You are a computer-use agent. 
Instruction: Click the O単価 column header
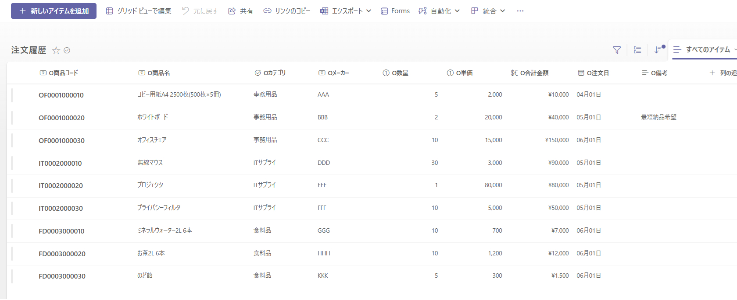point(459,73)
